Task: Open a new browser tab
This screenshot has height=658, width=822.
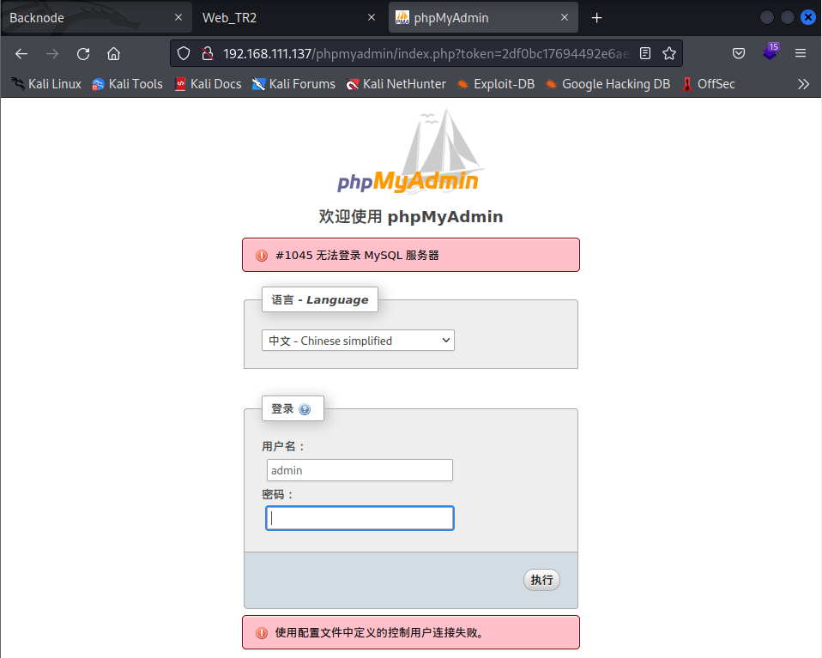Action: click(596, 18)
